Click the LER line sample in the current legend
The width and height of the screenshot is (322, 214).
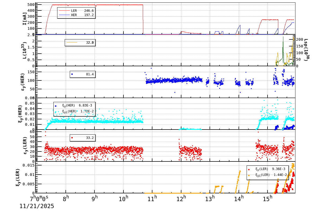coord(64,10)
